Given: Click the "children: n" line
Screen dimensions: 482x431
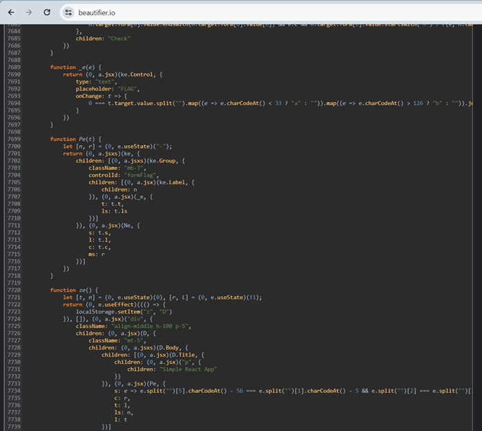Looking at the screenshot, I should [119, 189].
